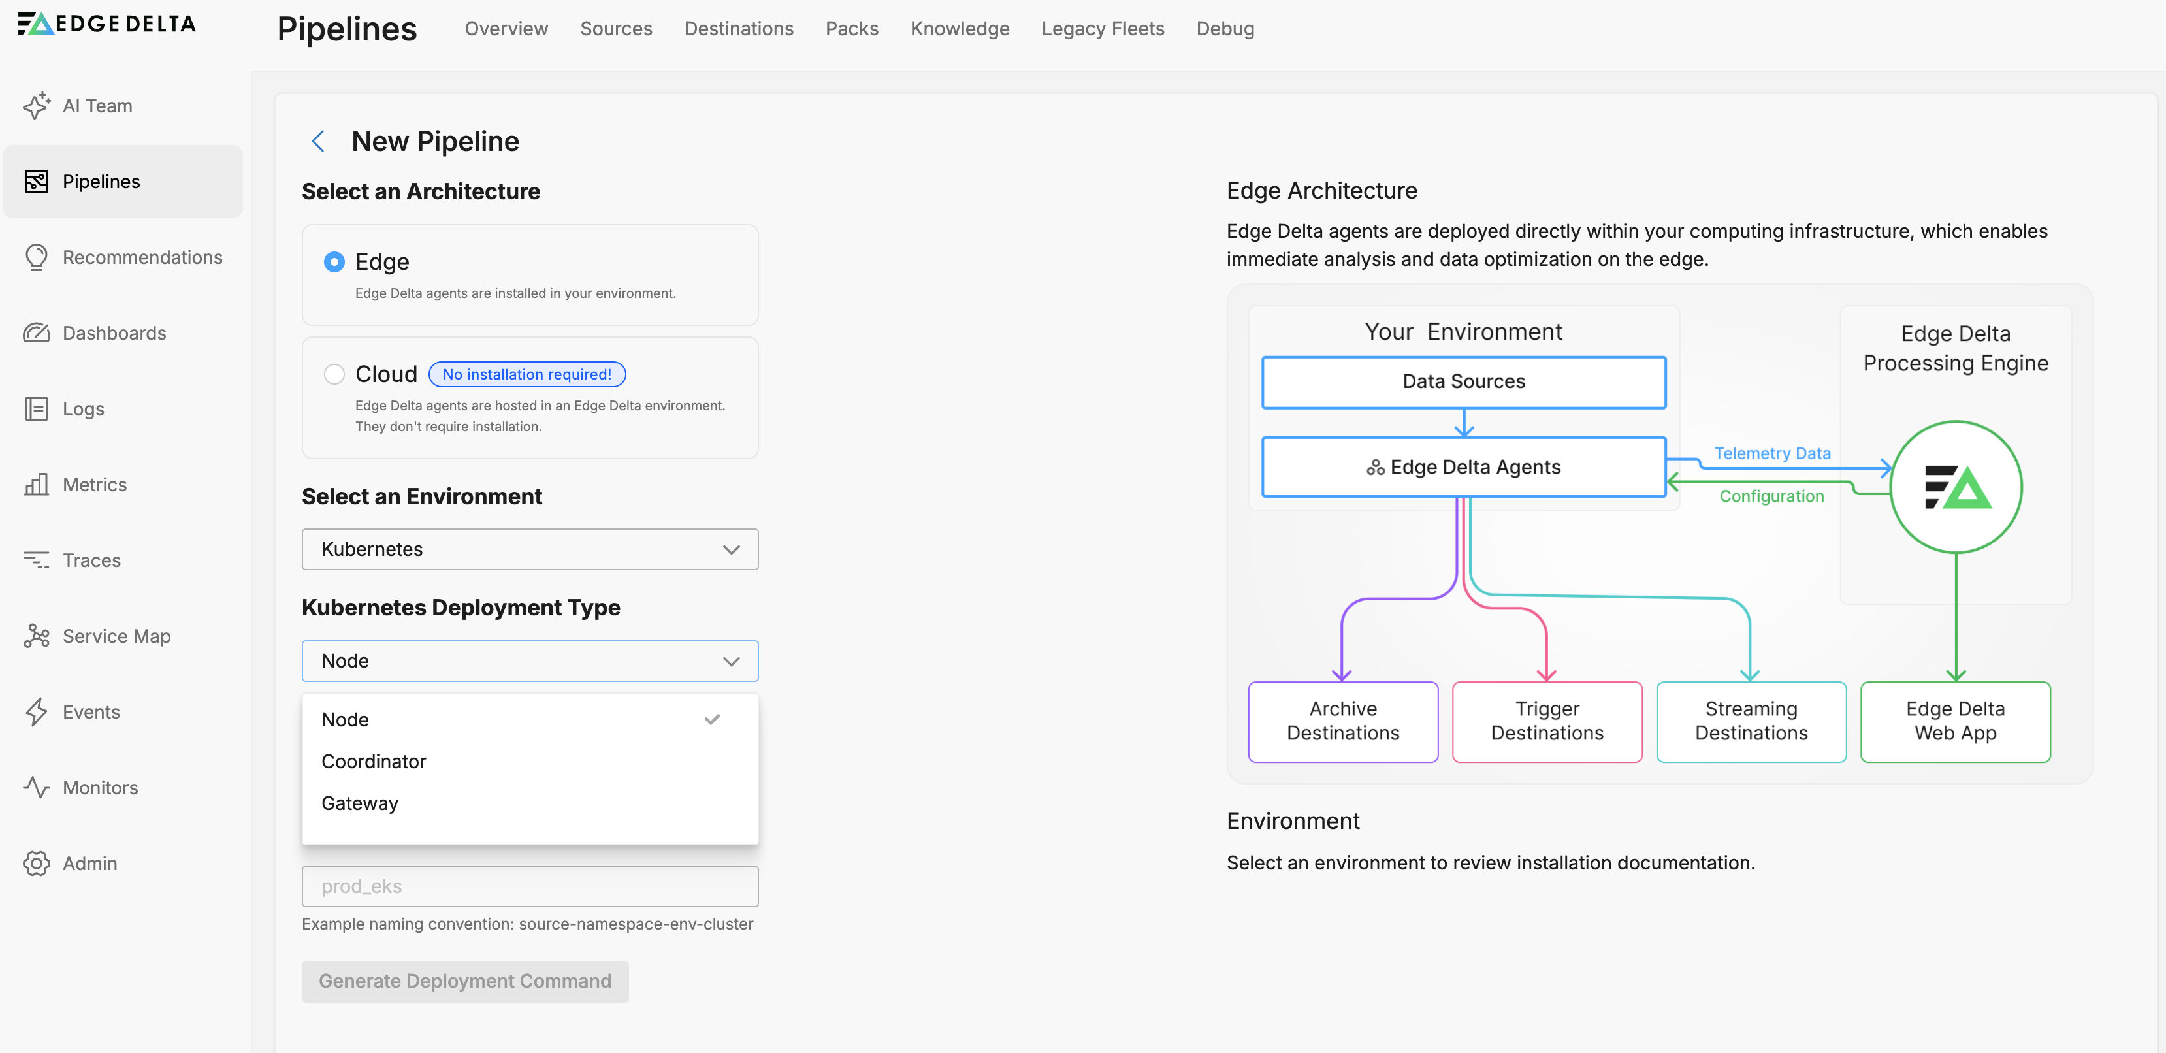Select the Cloud architecture radio button

click(334, 374)
